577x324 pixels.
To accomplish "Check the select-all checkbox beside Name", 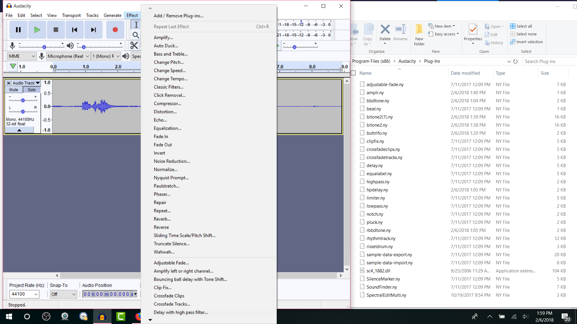I will pos(353,73).
